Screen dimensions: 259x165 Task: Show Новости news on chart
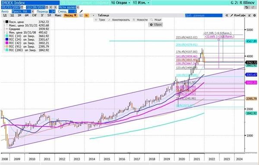click(140, 20)
